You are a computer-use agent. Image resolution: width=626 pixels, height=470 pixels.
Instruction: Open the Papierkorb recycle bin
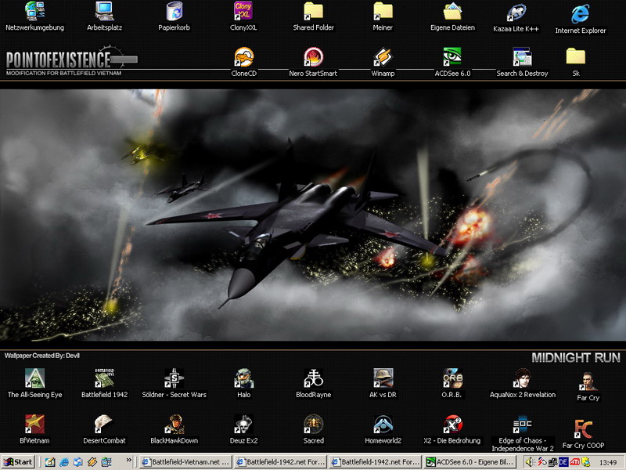174,16
